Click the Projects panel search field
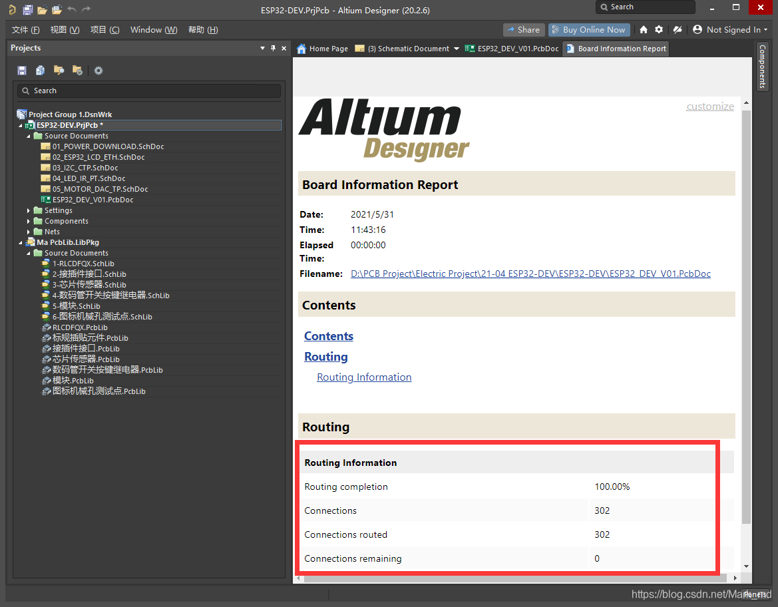778x607 pixels. (x=149, y=91)
